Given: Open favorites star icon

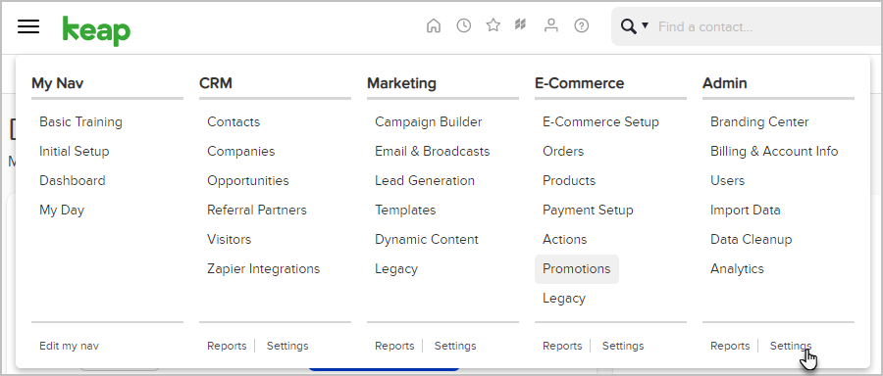Looking at the screenshot, I should point(493,25).
